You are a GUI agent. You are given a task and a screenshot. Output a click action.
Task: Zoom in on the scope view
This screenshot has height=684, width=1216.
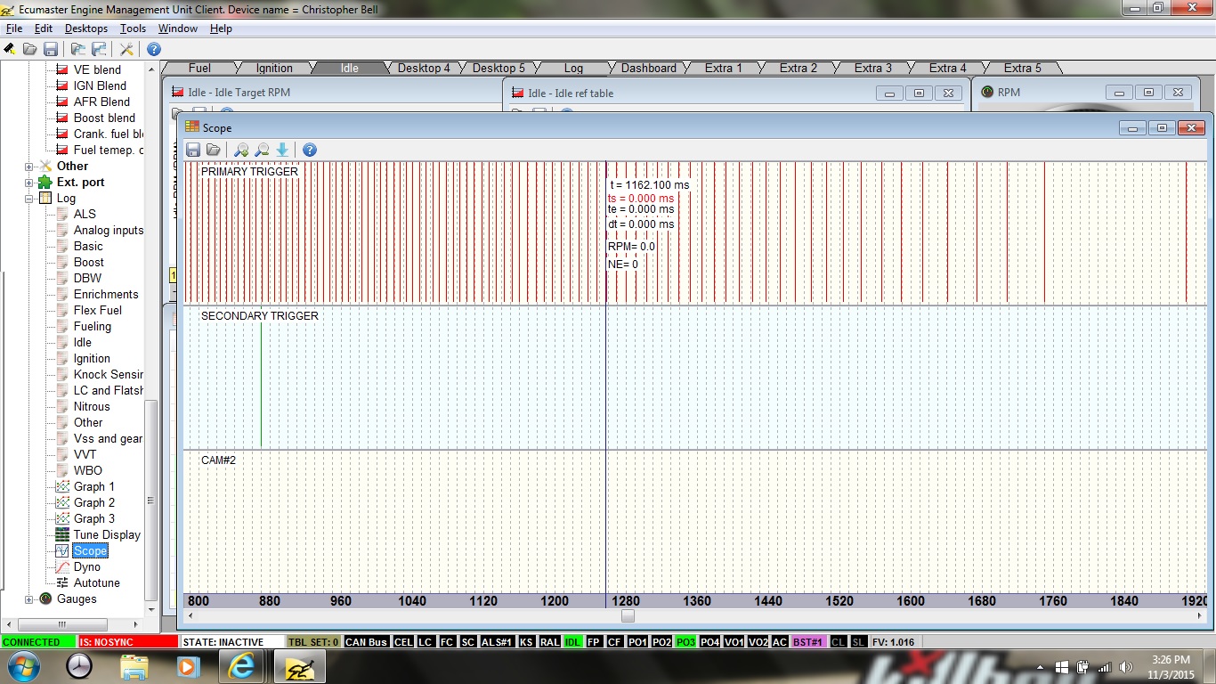[240, 150]
